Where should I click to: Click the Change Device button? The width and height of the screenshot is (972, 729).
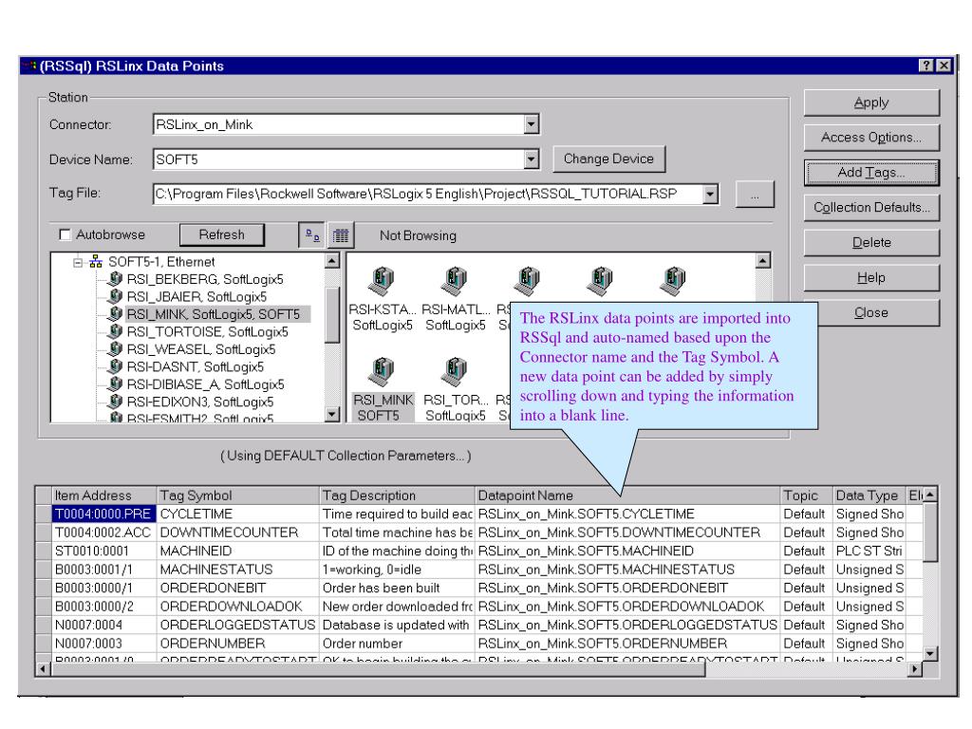608,159
